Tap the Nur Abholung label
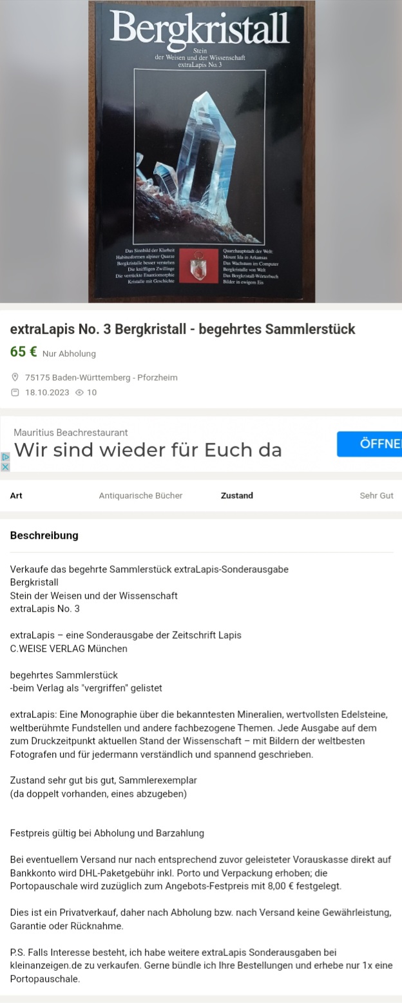 (x=69, y=353)
